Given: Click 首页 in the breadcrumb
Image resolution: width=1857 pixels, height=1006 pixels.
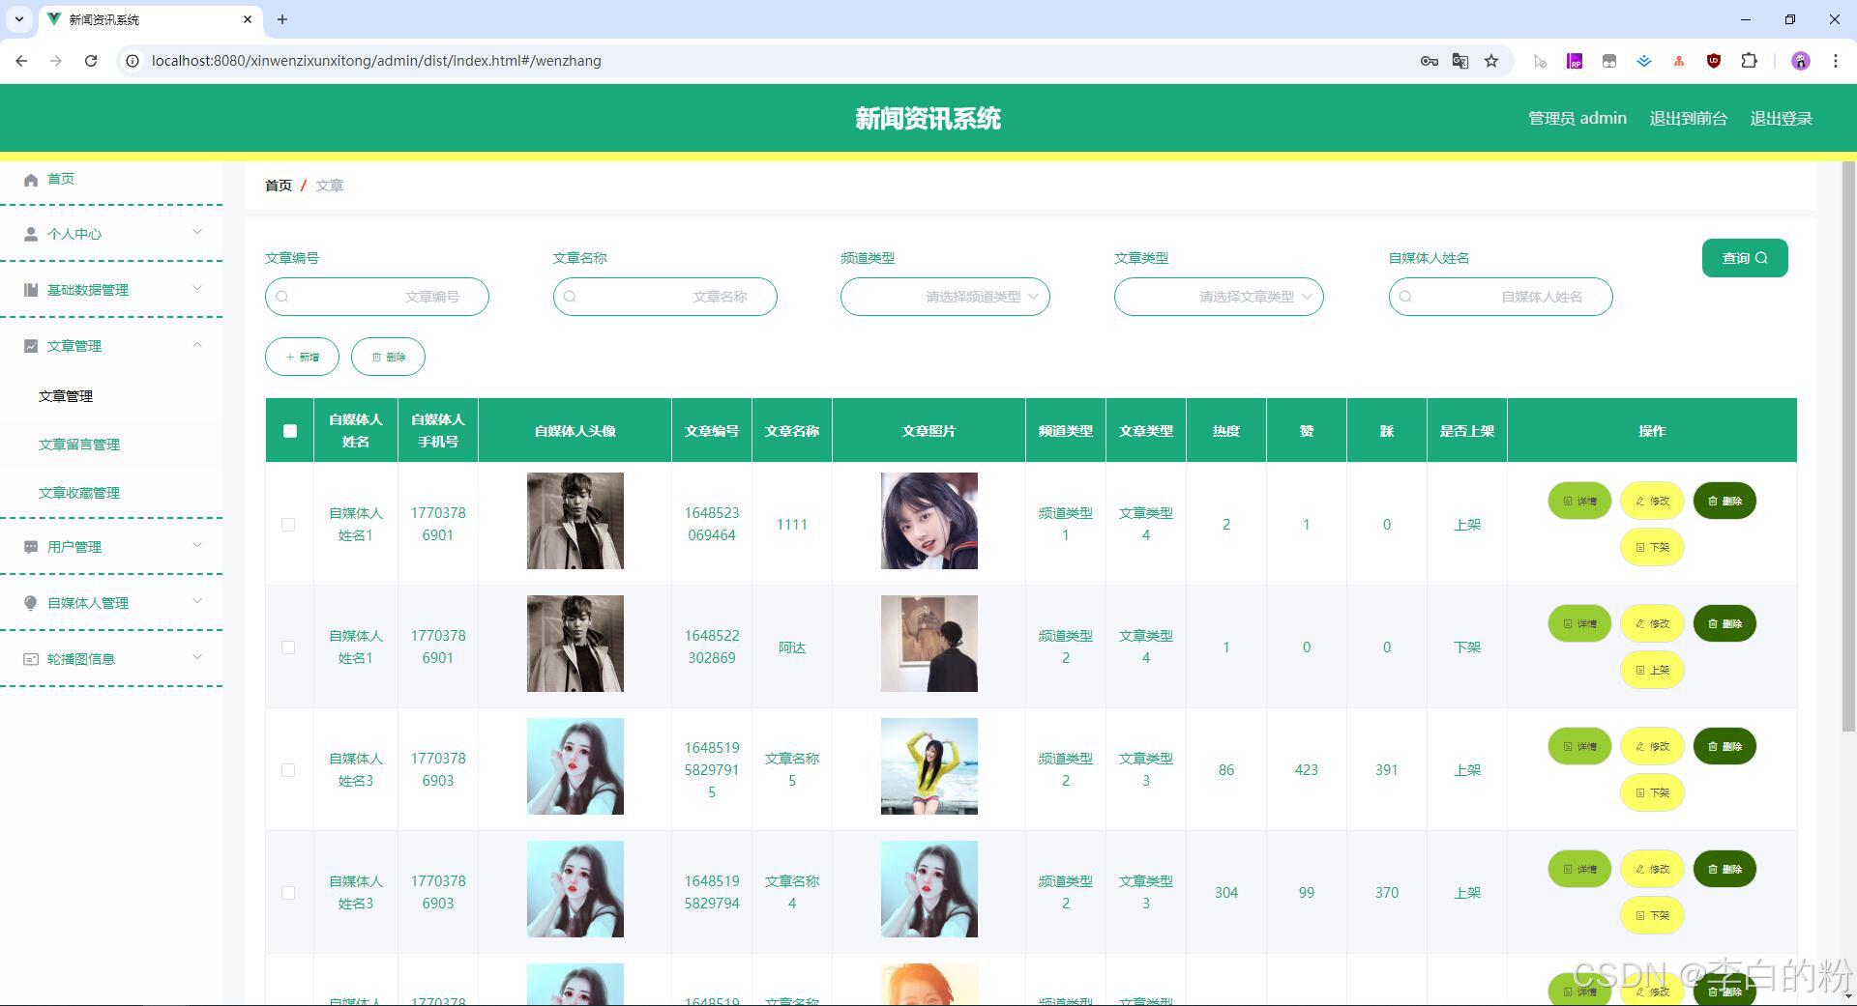Looking at the screenshot, I should tap(279, 186).
